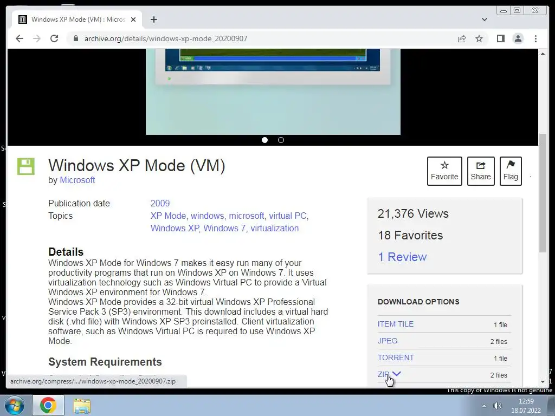Click the 21,376 Views text

[413, 213]
